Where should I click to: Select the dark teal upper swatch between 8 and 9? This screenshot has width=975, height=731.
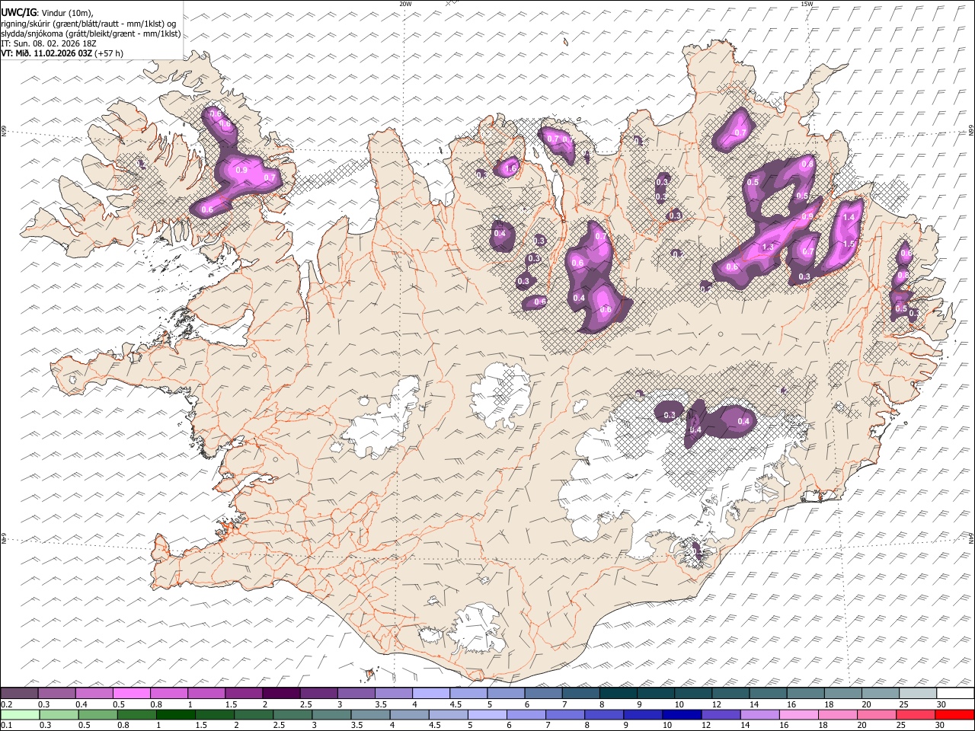pyautogui.click(x=618, y=693)
